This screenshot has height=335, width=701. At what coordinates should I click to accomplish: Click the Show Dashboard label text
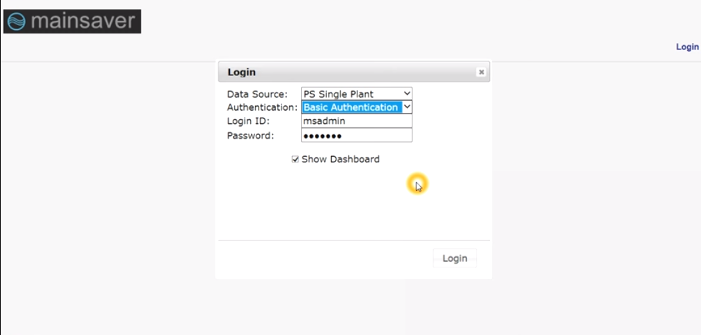pyautogui.click(x=340, y=159)
